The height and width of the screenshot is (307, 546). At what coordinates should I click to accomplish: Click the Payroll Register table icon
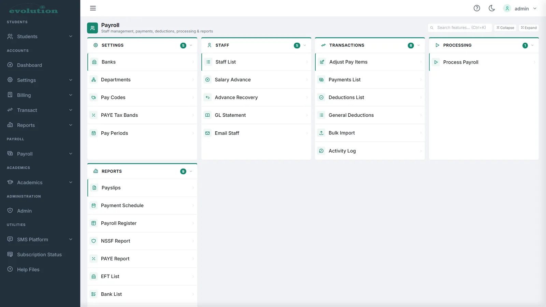94,223
